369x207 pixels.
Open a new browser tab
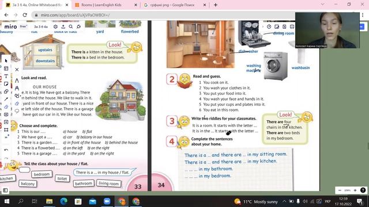tap(216, 5)
